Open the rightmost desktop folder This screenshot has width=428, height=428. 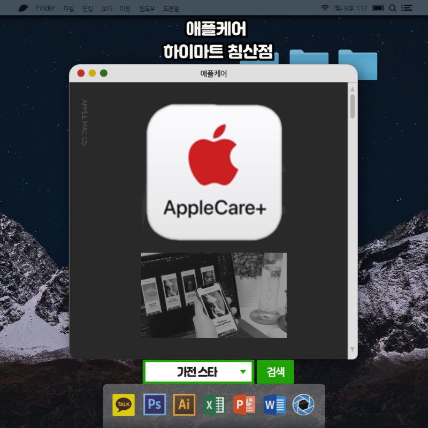tap(357, 65)
